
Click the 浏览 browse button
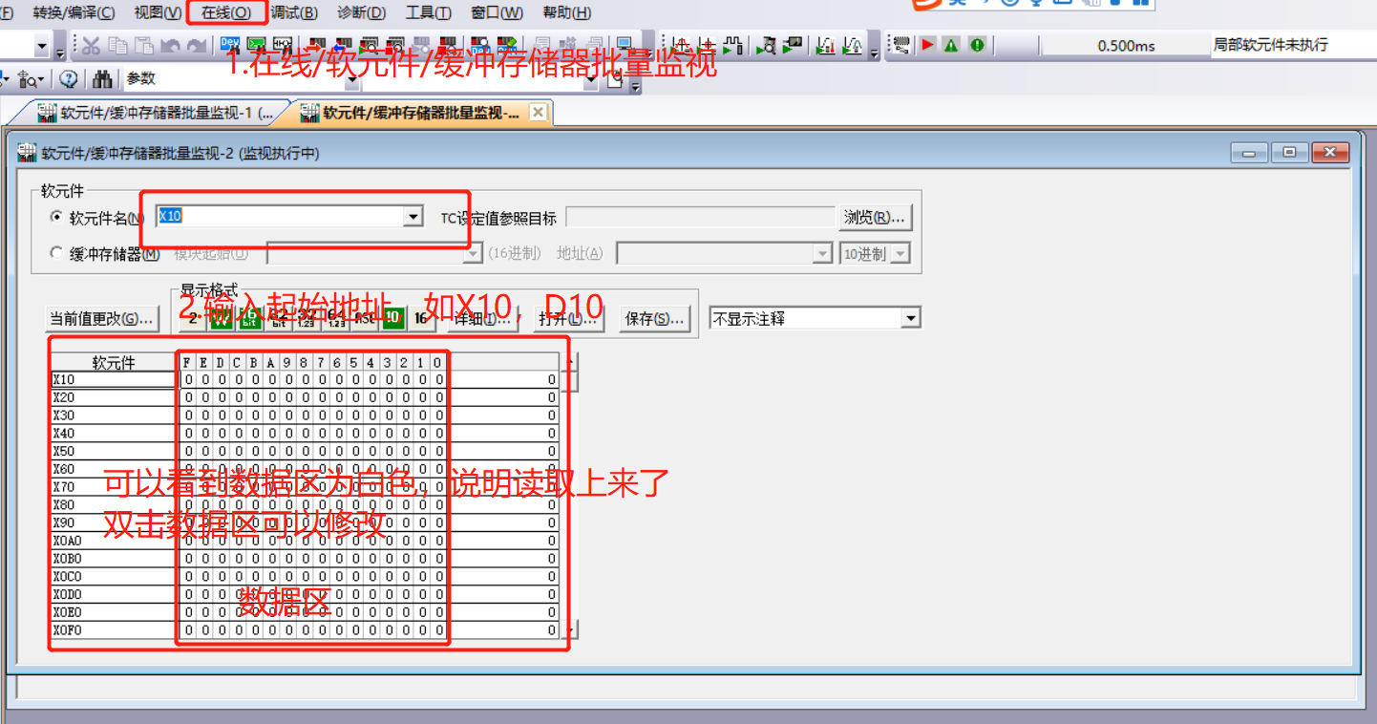tap(876, 218)
